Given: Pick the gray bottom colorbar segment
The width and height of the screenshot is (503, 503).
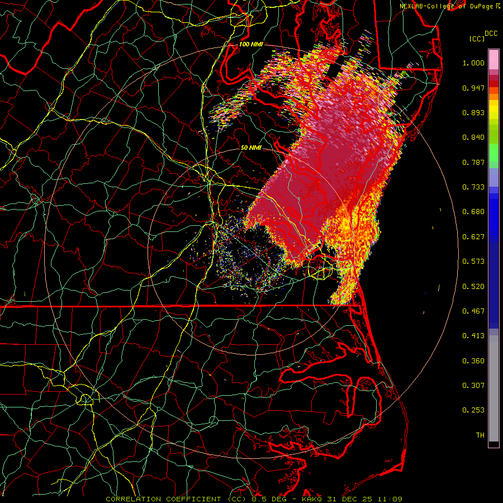Looking at the screenshot, I should pyautogui.click(x=493, y=388).
